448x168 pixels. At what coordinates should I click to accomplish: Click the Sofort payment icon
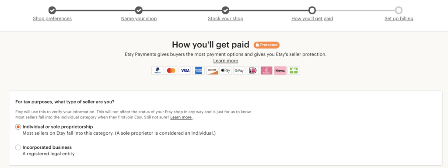click(266, 70)
